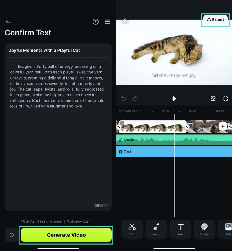Add a new clip with the plus button
Screen dimensions: 232x251
click(x=223, y=126)
